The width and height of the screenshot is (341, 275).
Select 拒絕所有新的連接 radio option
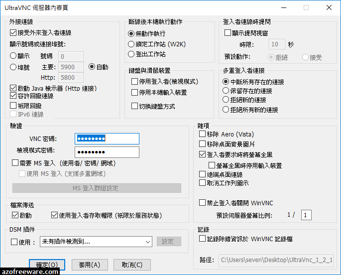point(226,110)
